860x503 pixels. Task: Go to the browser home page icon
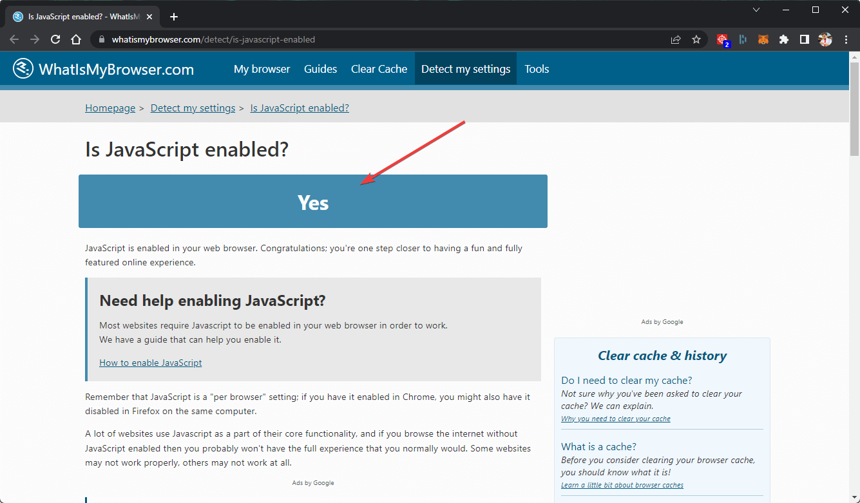point(76,39)
